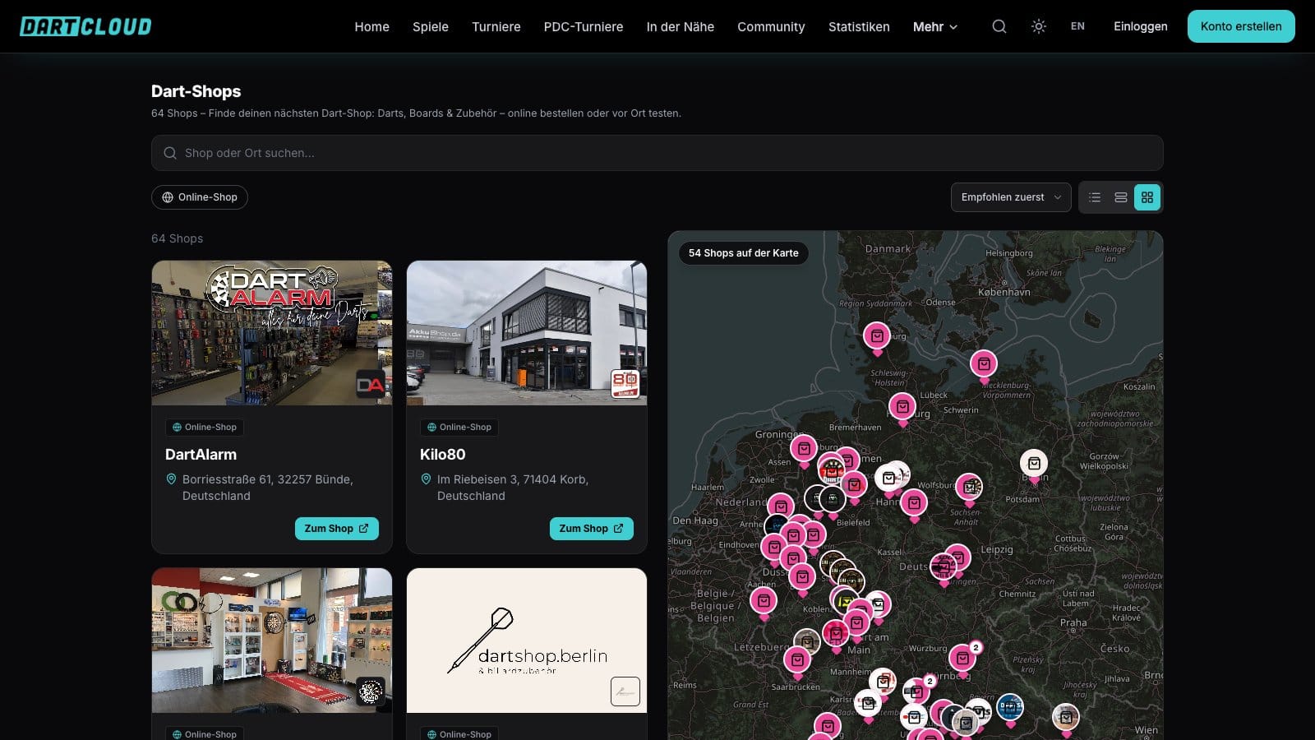
Task: Switch to compact list view icon
Action: (x=1095, y=197)
